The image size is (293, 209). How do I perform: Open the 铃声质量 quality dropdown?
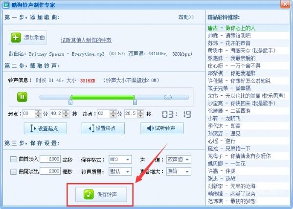coord(120,171)
